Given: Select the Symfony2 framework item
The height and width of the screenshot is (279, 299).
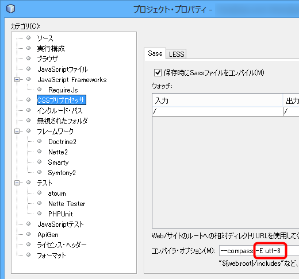Looking at the screenshot, I should pos(62,173).
